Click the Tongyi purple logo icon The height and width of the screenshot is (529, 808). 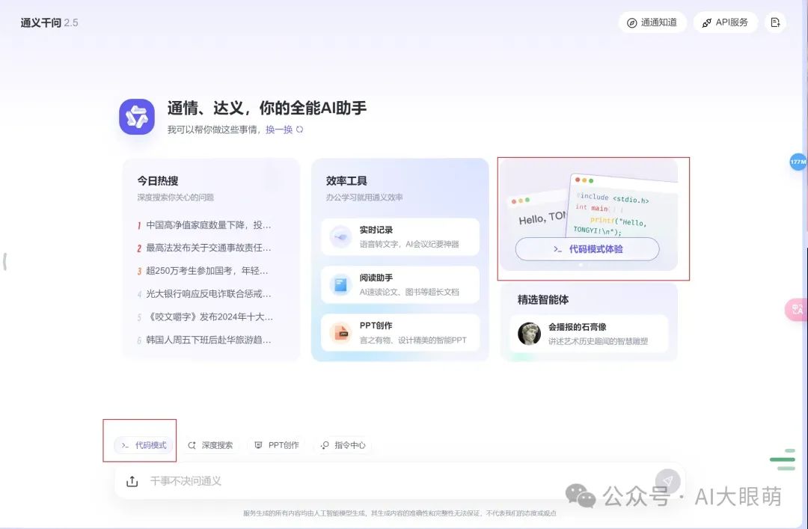137,117
